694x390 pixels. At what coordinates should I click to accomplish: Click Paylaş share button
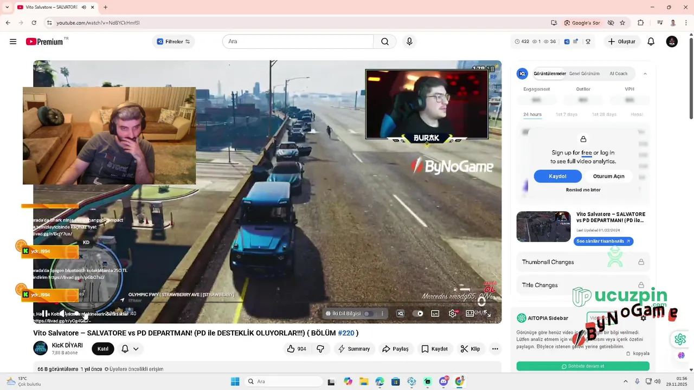[395, 349]
